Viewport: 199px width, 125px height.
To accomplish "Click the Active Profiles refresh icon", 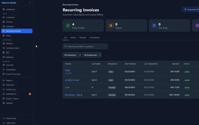I will [x=68, y=26].
